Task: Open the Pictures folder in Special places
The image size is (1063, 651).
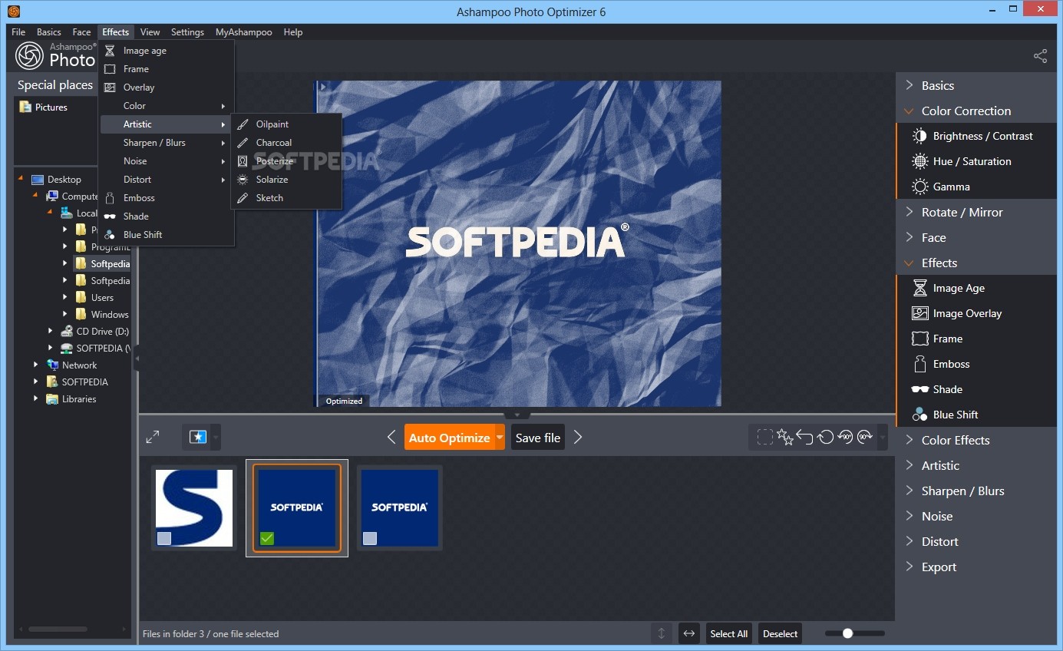Action: coord(44,107)
